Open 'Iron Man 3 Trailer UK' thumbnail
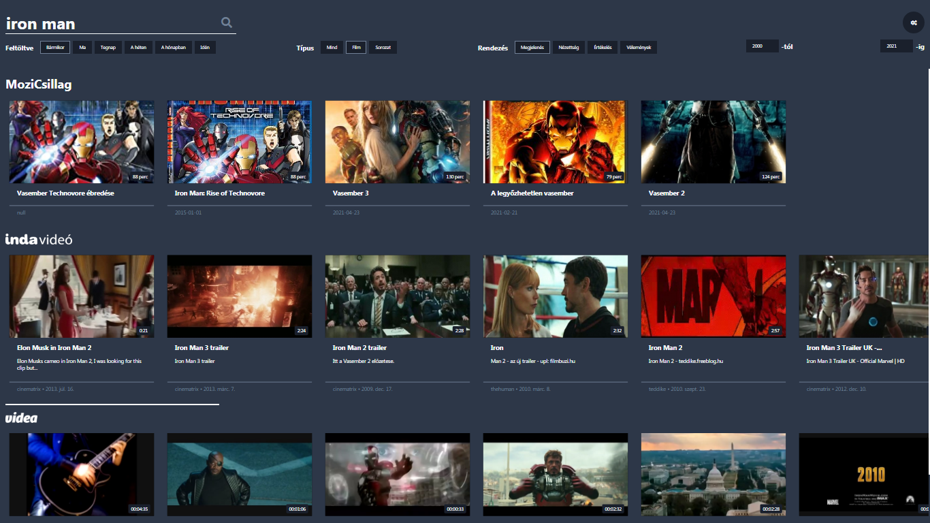 (865, 296)
